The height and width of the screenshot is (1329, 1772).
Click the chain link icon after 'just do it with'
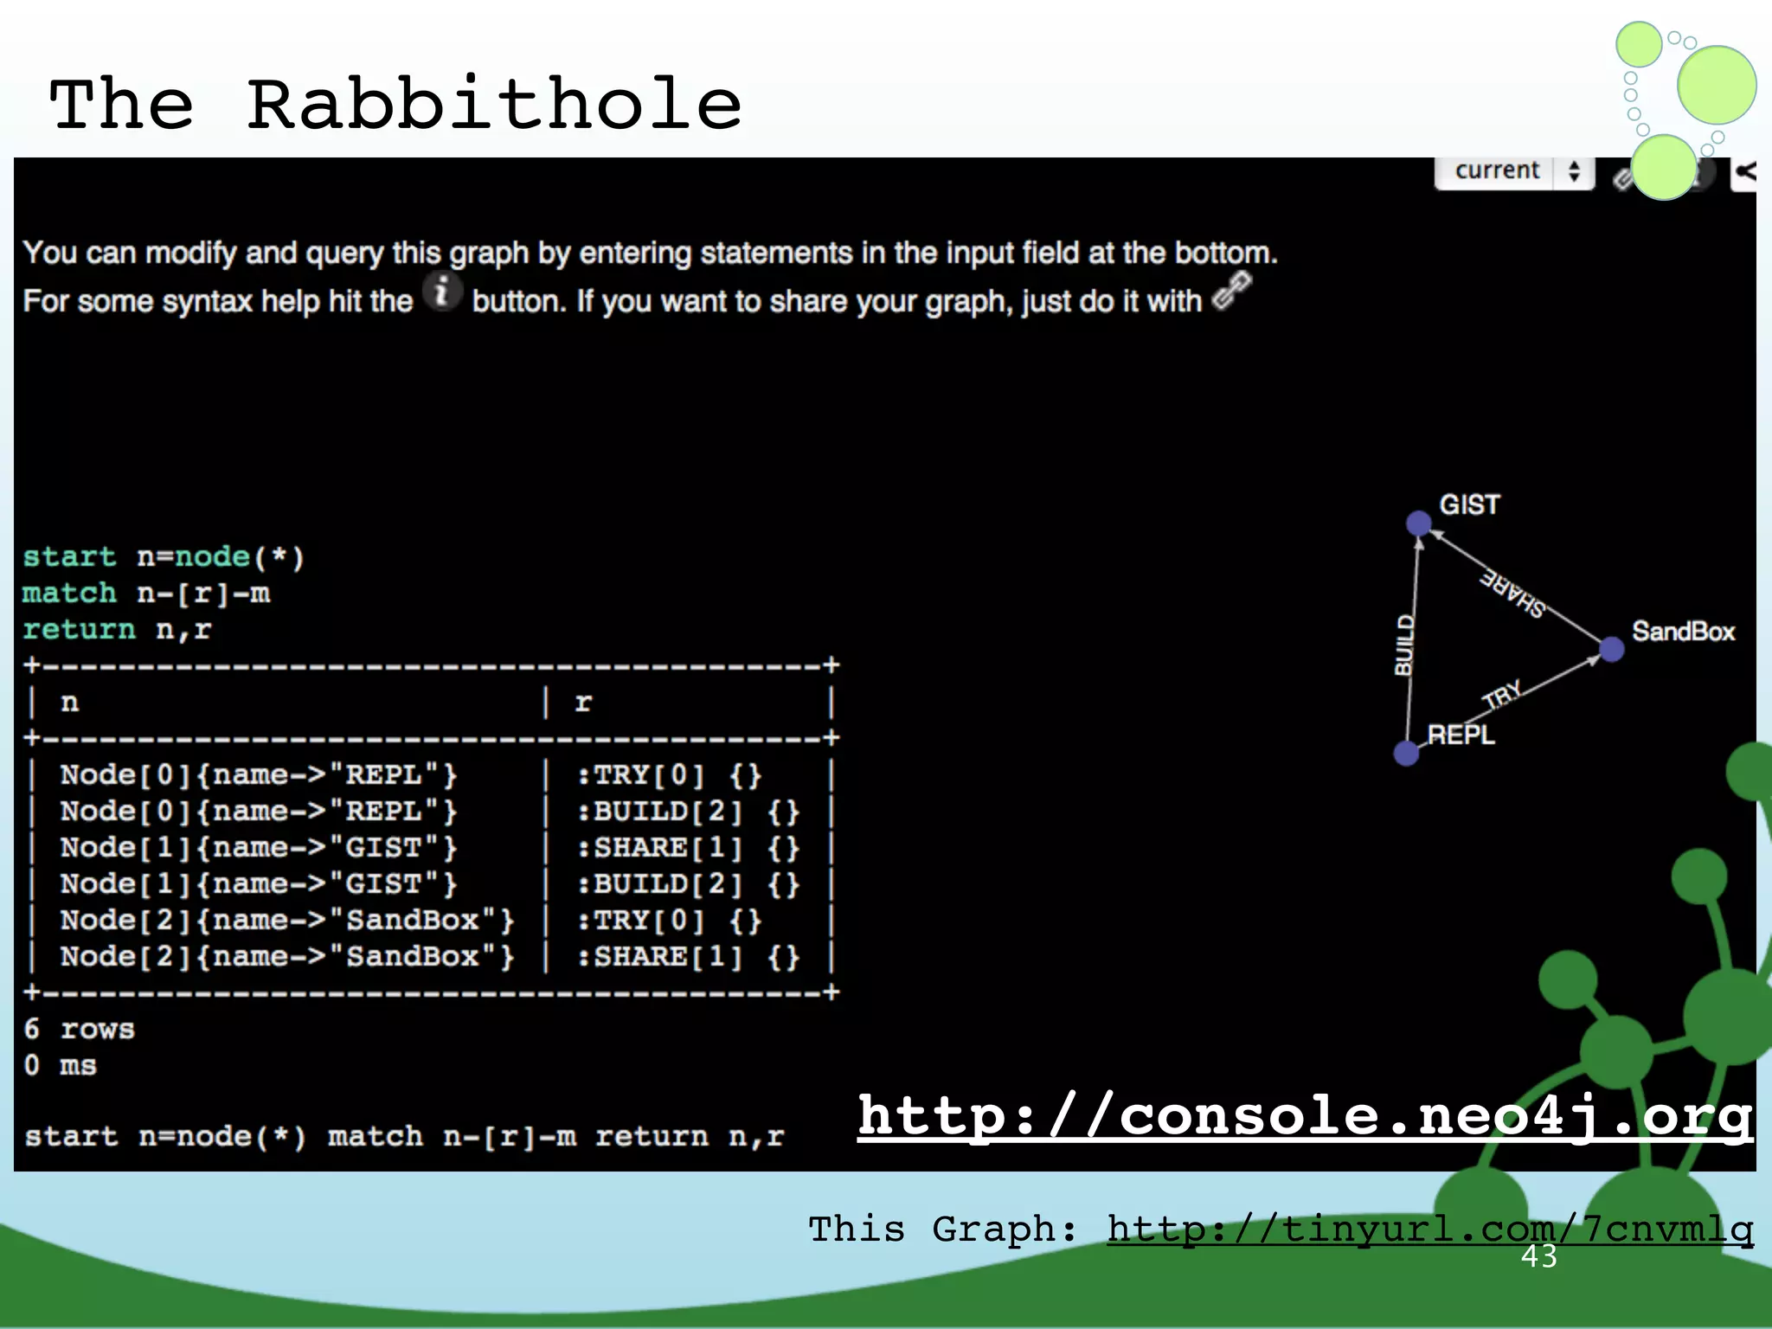click(x=1232, y=291)
